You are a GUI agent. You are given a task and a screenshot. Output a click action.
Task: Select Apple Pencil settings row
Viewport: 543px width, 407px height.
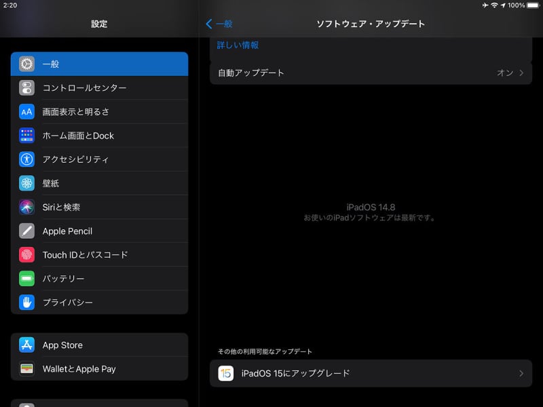click(99, 231)
